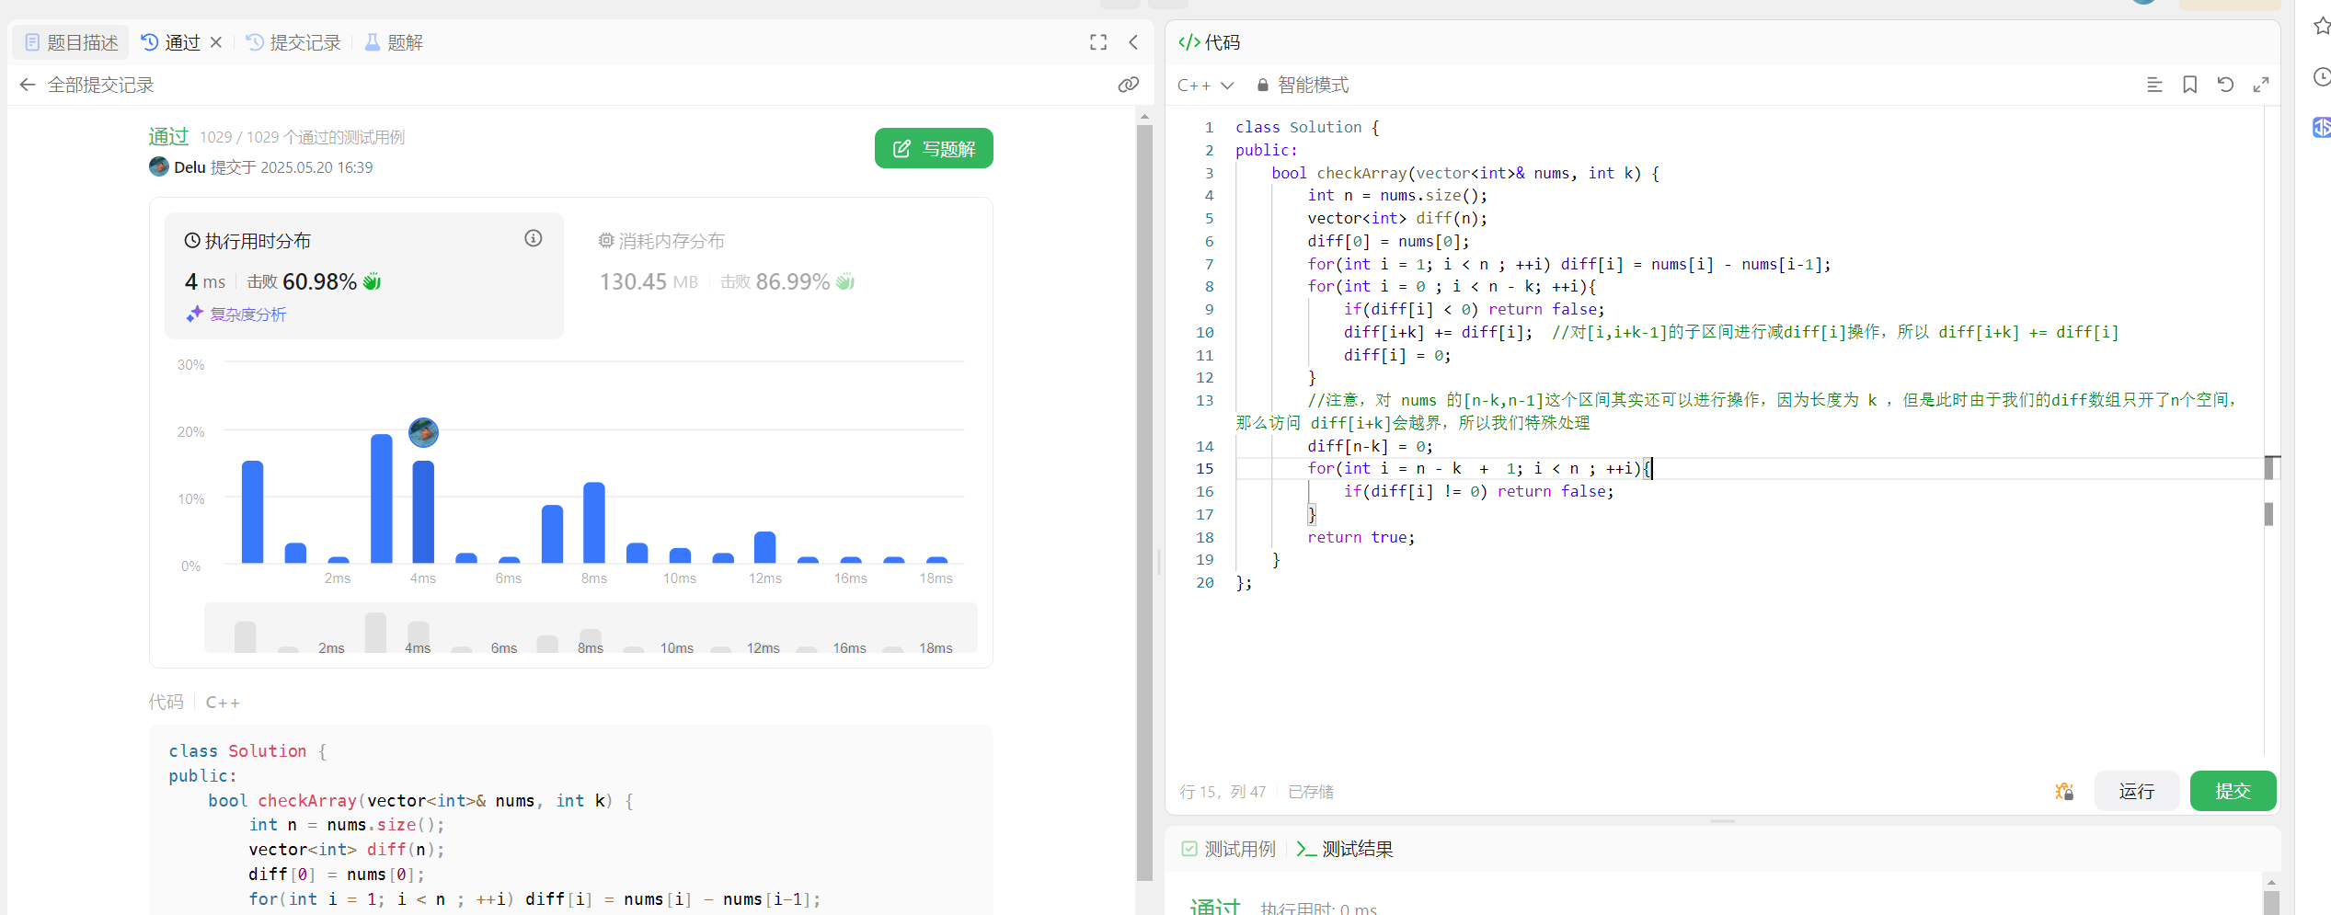Image resolution: width=2331 pixels, height=915 pixels.
Task: Click the chip icon beside 消耗内存分布
Action: (606, 241)
